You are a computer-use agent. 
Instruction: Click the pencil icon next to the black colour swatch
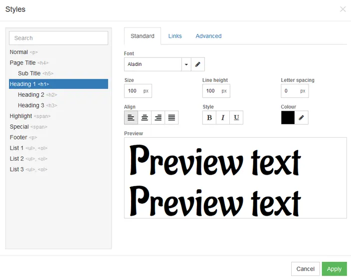click(x=301, y=117)
